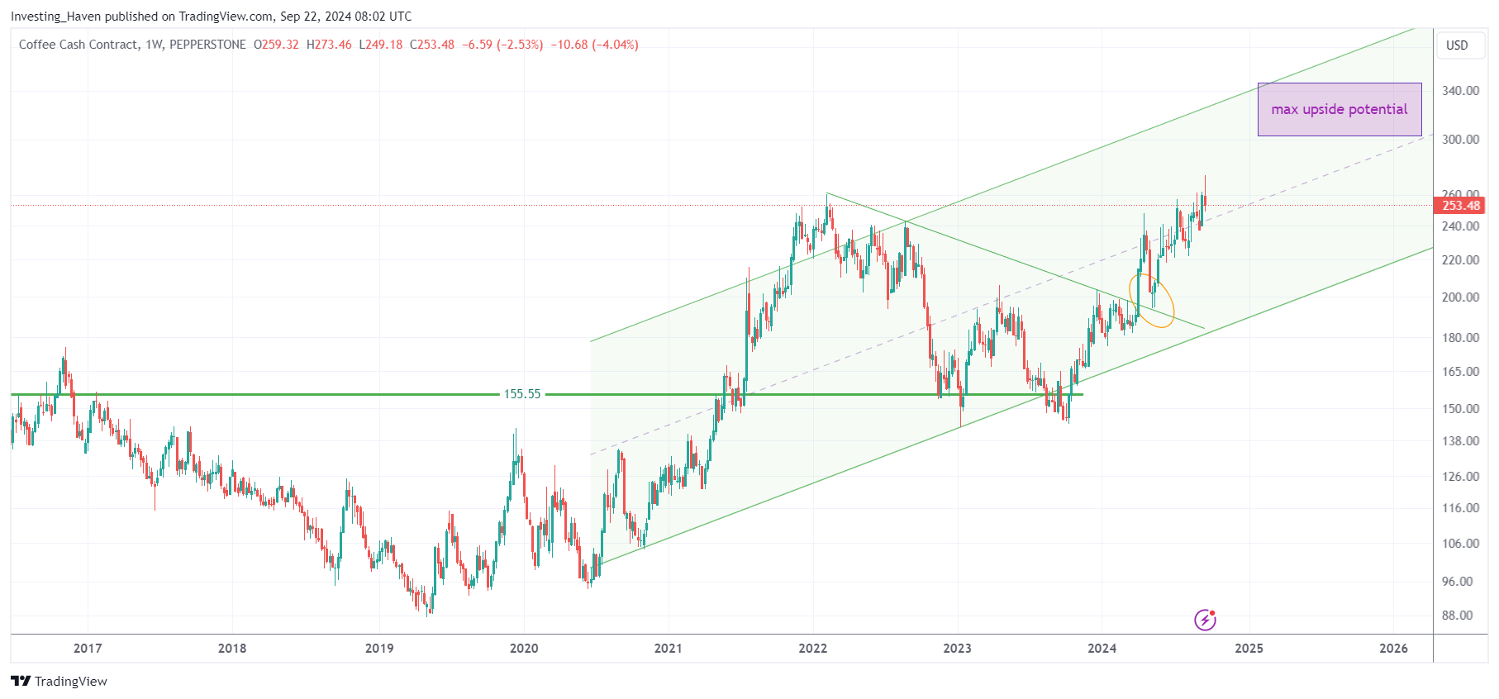Image resolution: width=1499 pixels, height=699 pixels.
Task: Click 2019 on the time axis
Action: click(x=379, y=648)
